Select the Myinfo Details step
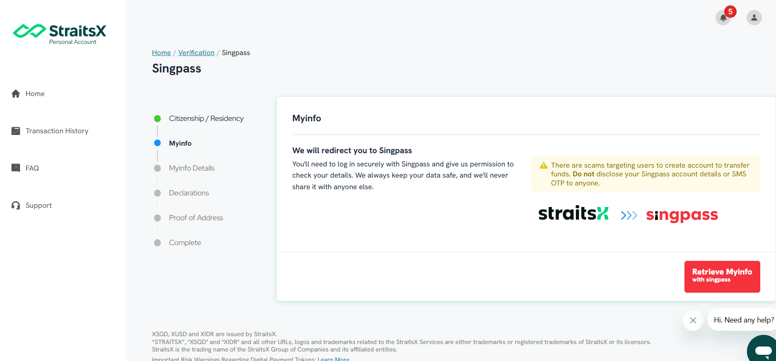The width and height of the screenshot is (776, 361). tap(192, 168)
